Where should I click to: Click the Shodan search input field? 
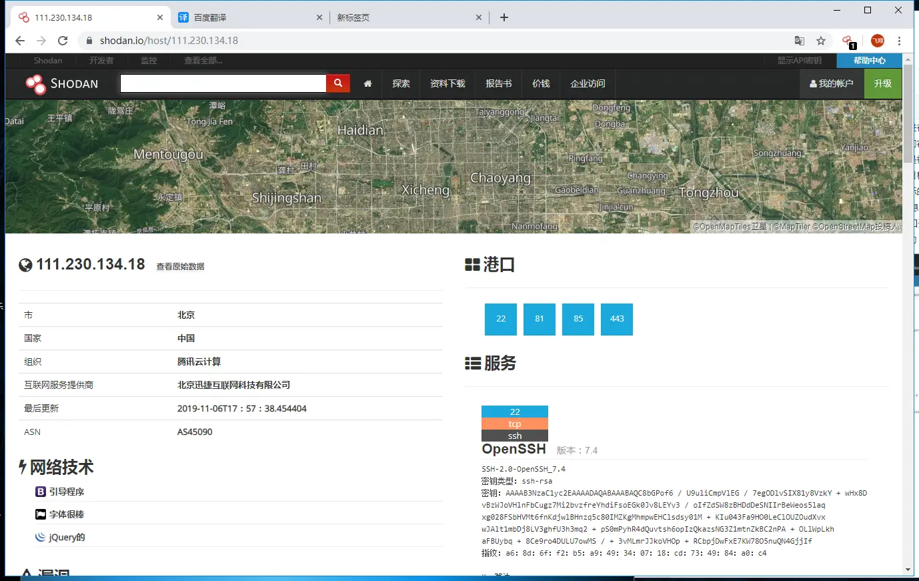point(223,83)
